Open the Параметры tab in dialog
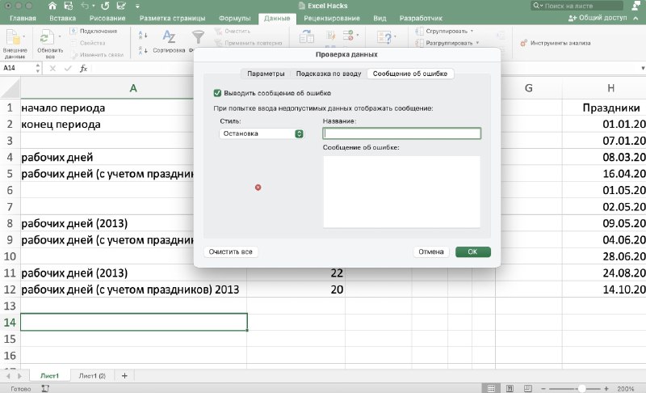 click(266, 74)
